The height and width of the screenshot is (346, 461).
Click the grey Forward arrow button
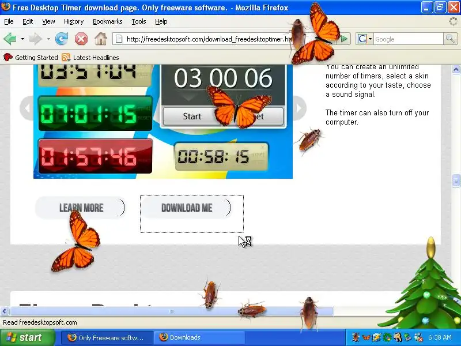35,39
